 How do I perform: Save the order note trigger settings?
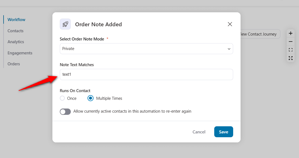pos(224,132)
